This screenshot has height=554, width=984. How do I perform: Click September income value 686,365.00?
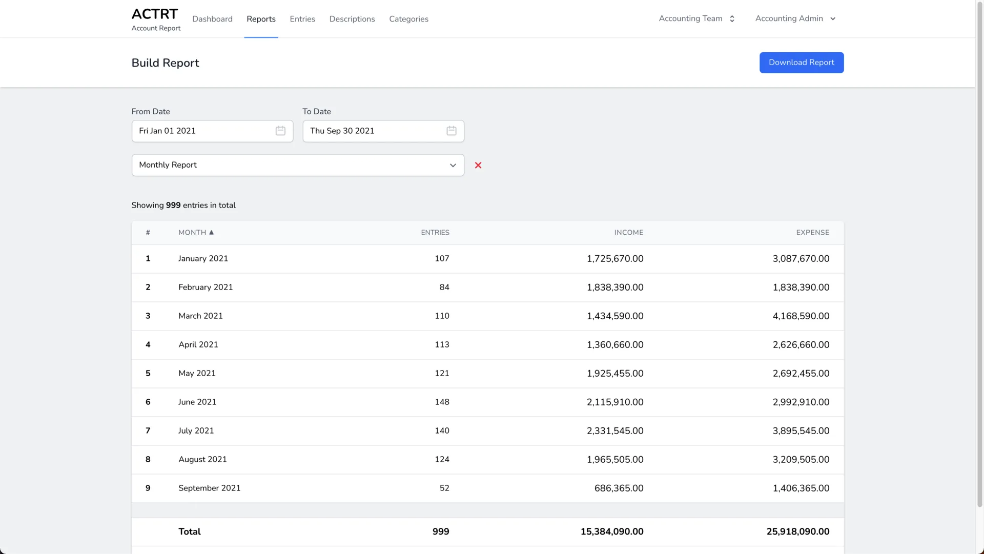point(619,488)
